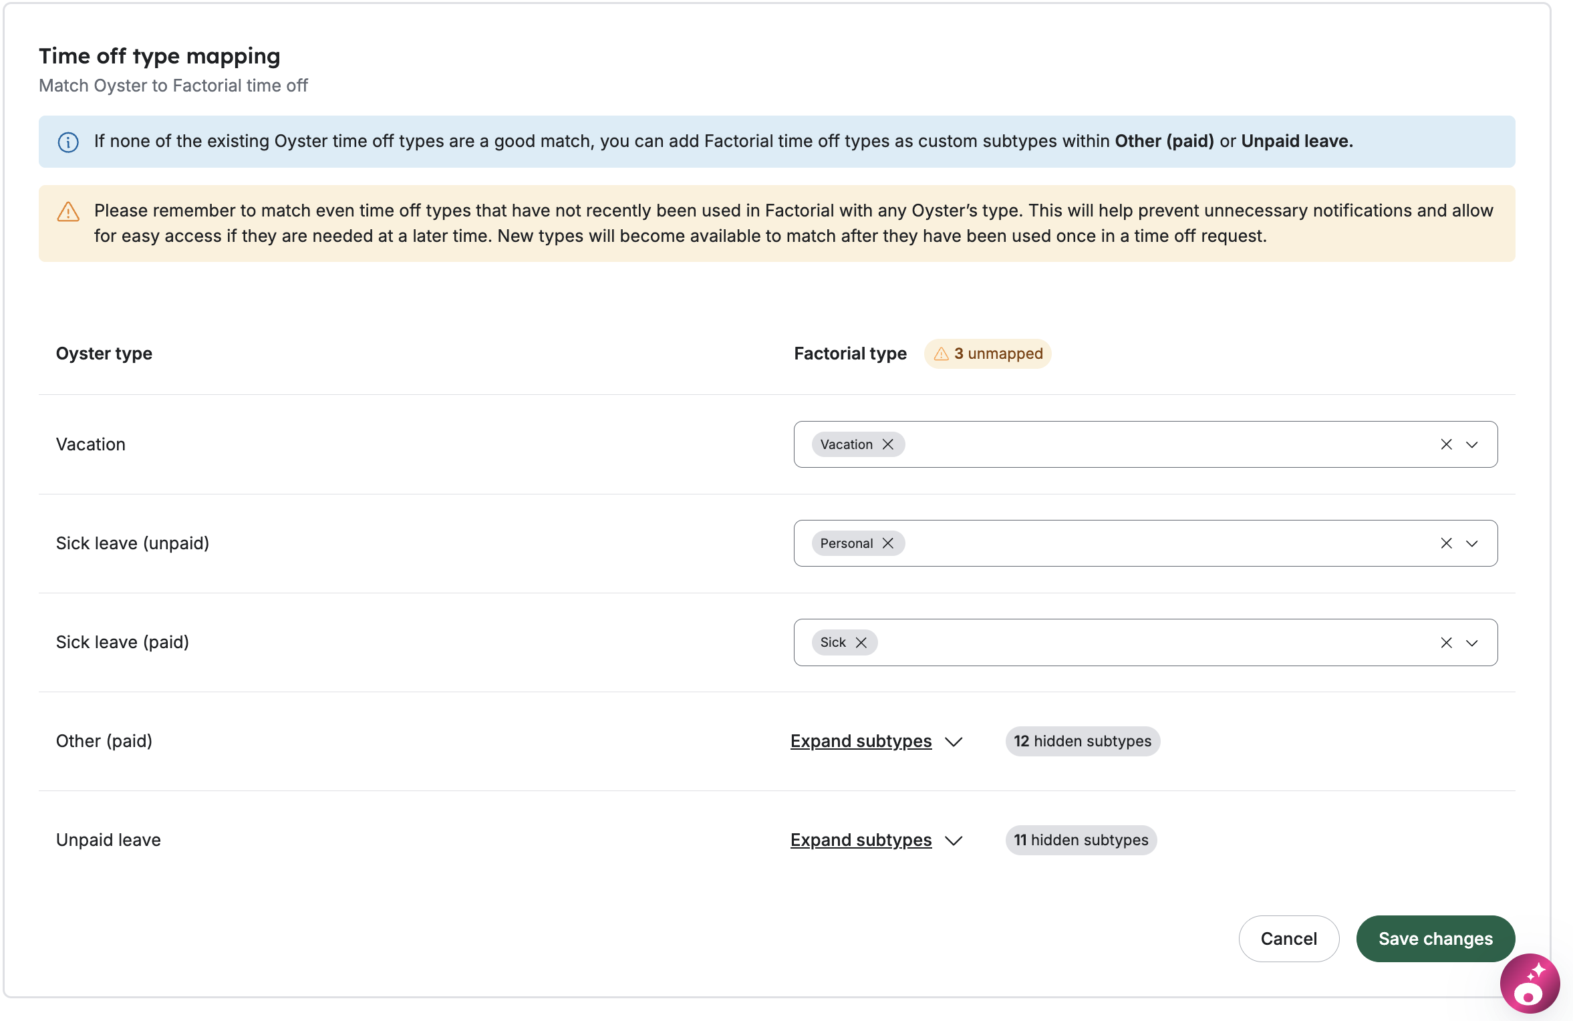Expand subtypes chevron for Unpaid leave
Image resolution: width=1573 pixels, height=1021 pixels.
point(954,841)
